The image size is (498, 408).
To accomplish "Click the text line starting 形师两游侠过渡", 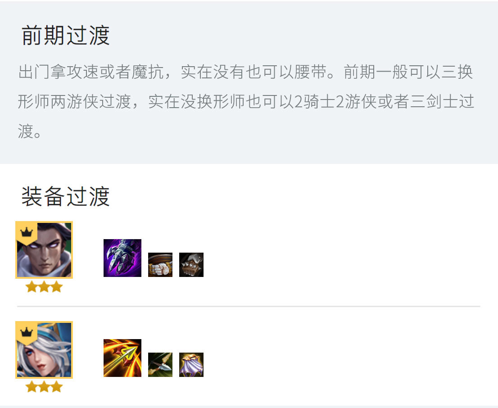I will 246,102.
